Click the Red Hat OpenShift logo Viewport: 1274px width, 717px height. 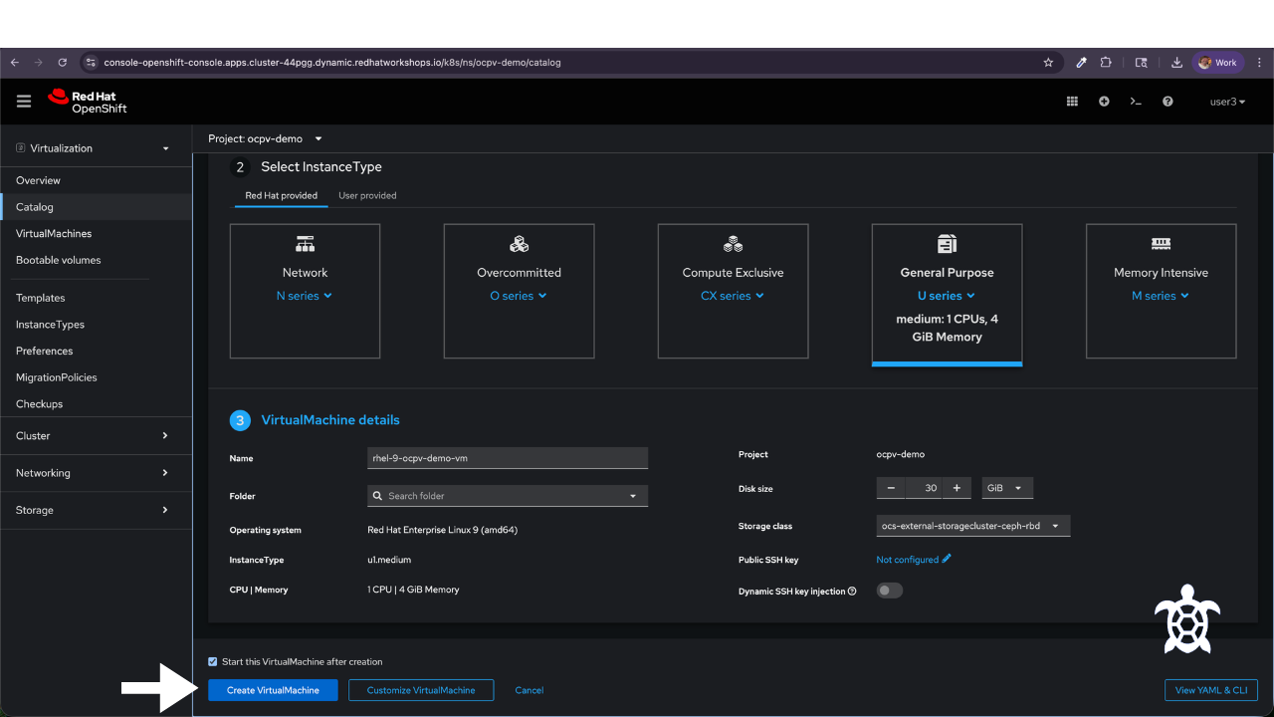tap(88, 102)
